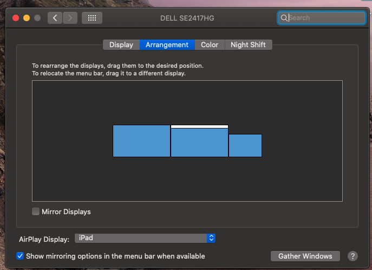The image size is (372, 270).
Task: Show all preferences via grid icon
Action: point(92,18)
